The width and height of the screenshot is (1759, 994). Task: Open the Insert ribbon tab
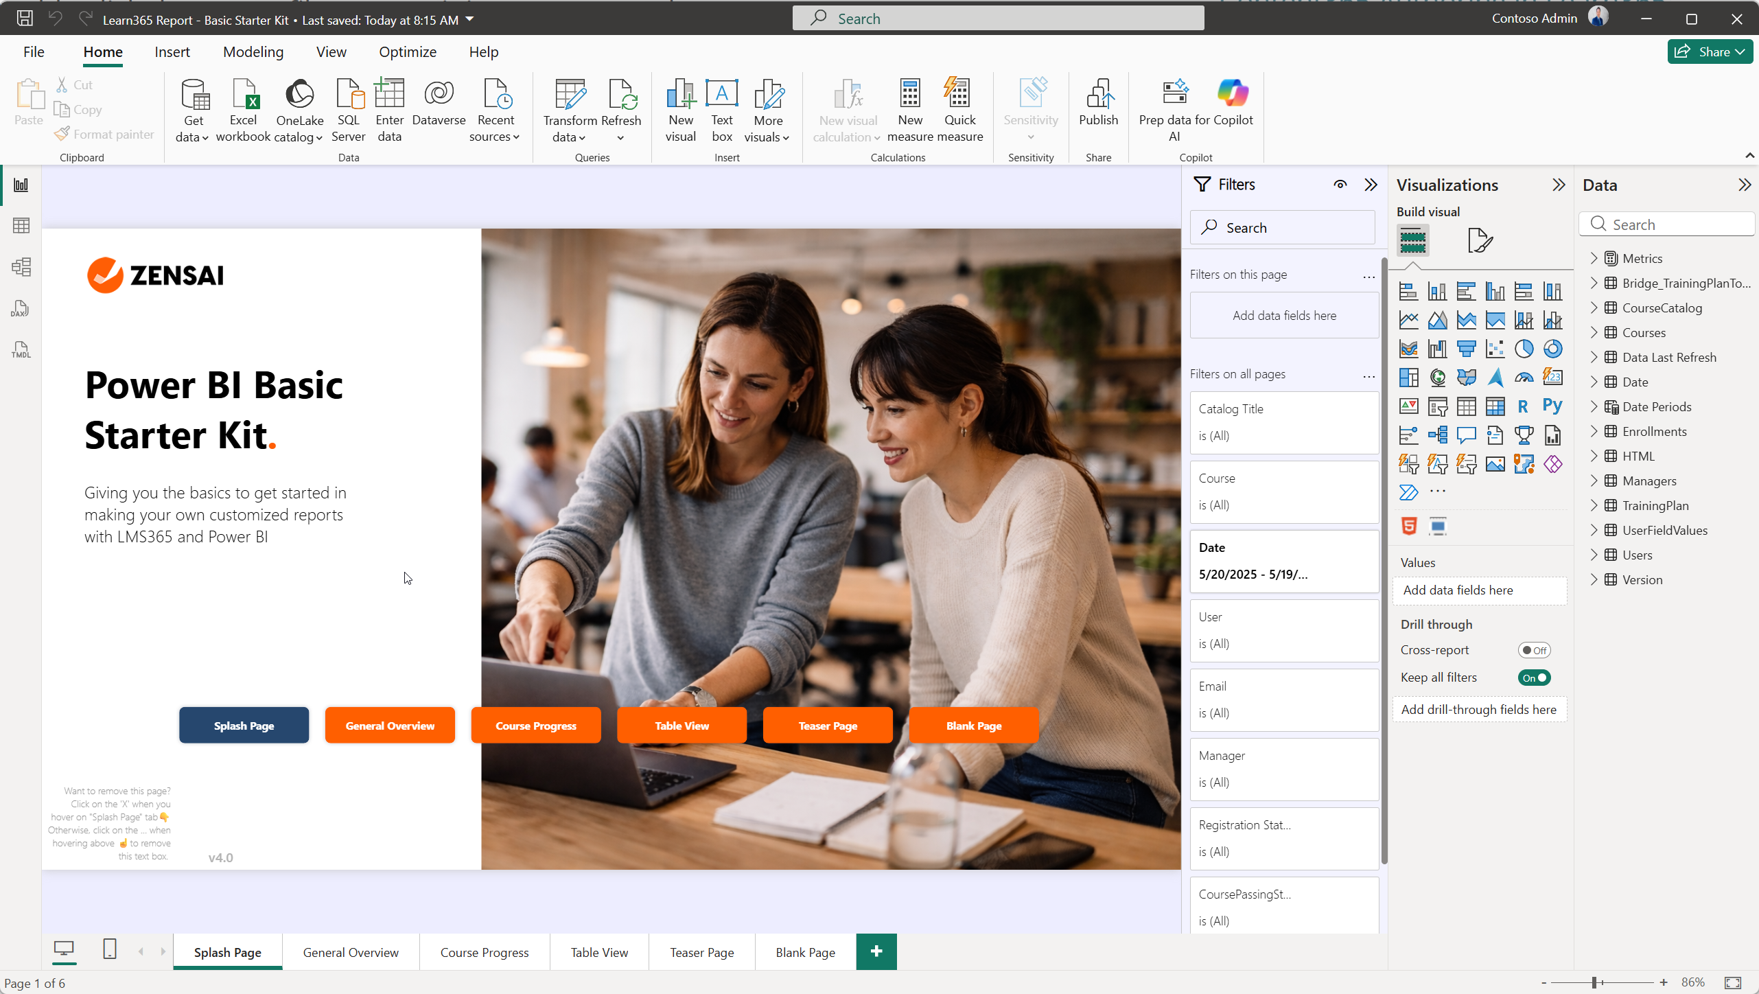pyautogui.click(x=172, y=51)
